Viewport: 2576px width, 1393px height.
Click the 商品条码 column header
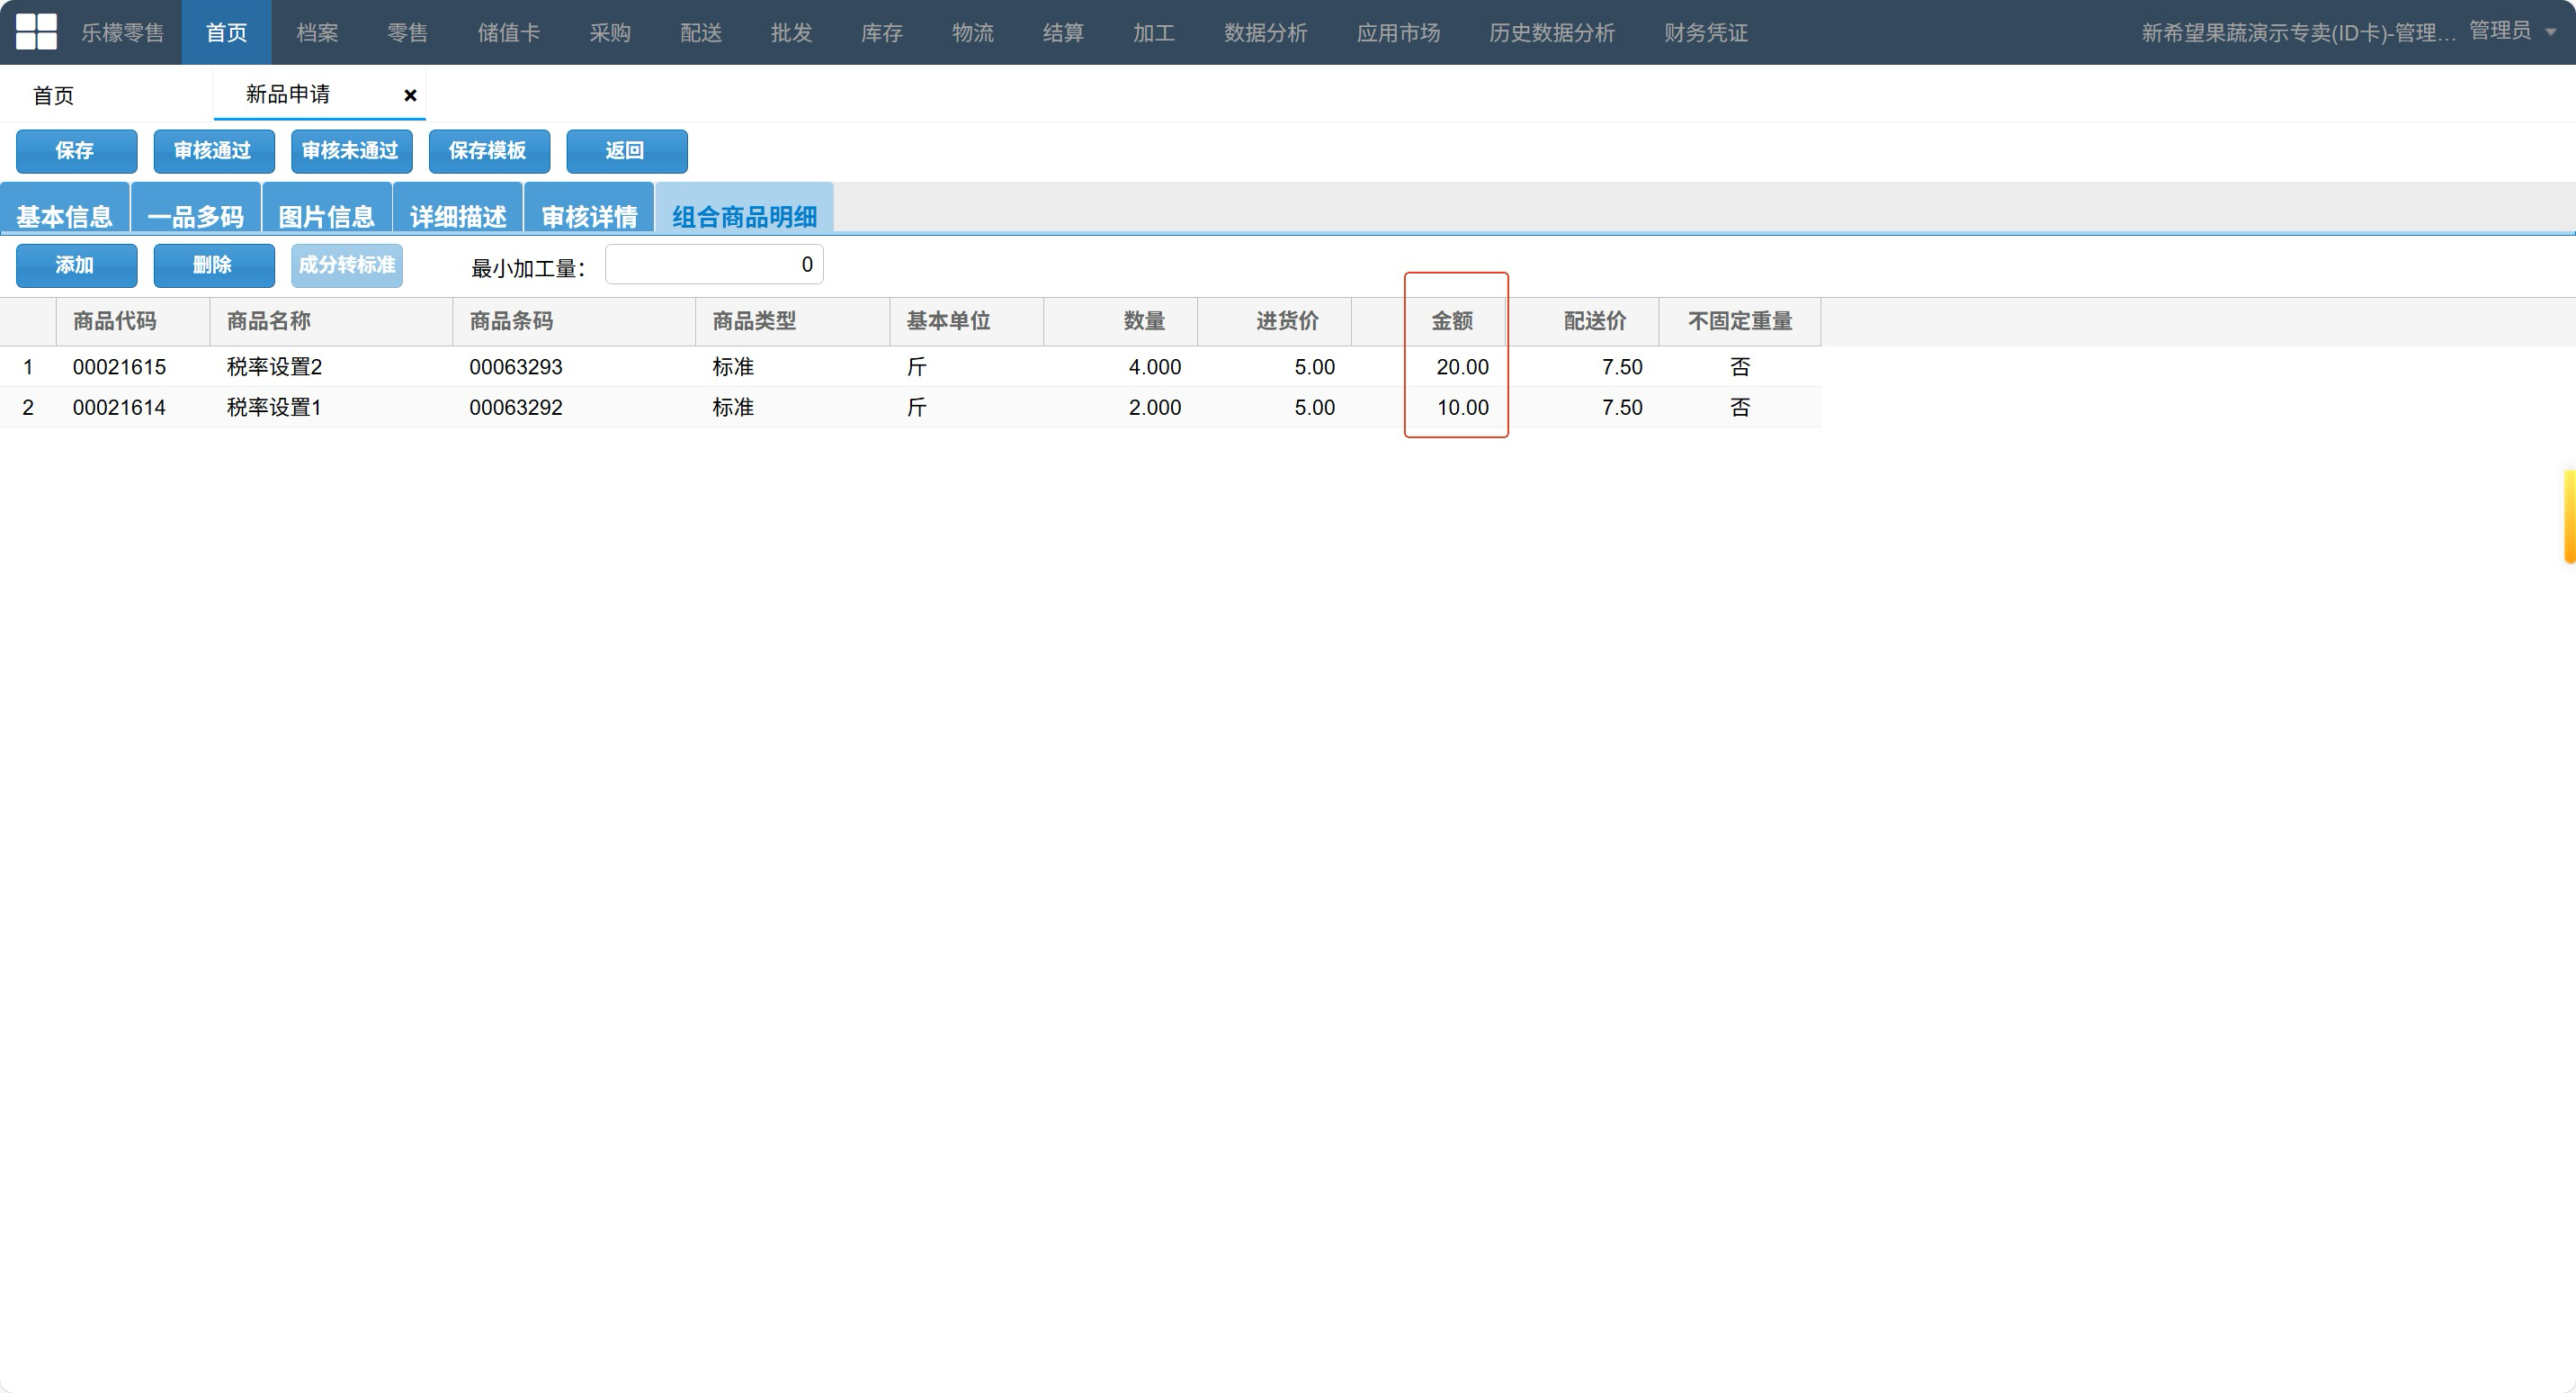574,321
